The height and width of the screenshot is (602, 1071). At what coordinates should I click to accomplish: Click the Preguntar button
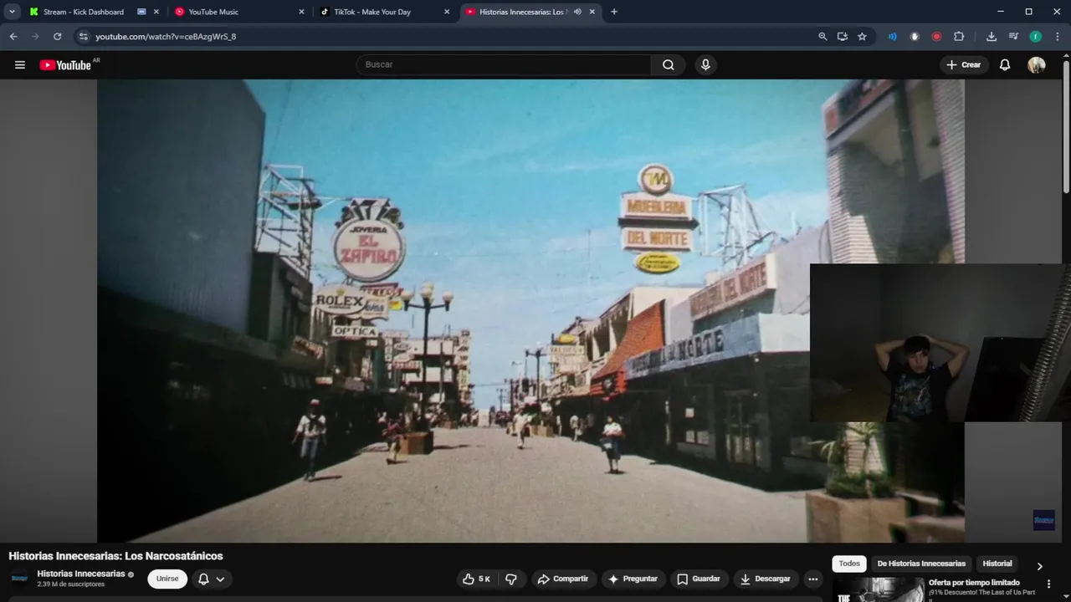[633, 579]
